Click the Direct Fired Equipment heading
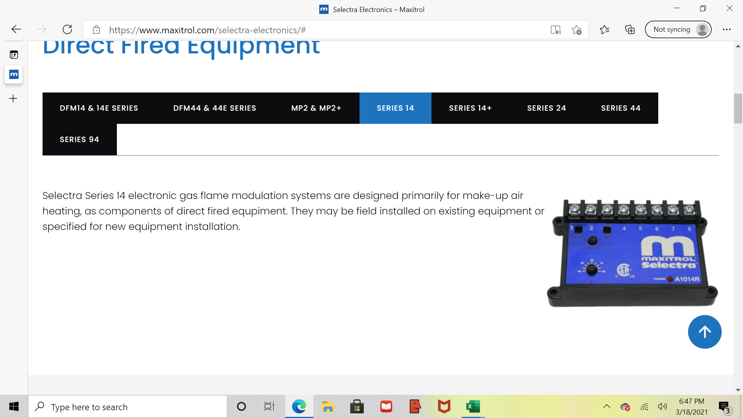The width and height of the screenshot is (743, 418). (x=181, y=49)
